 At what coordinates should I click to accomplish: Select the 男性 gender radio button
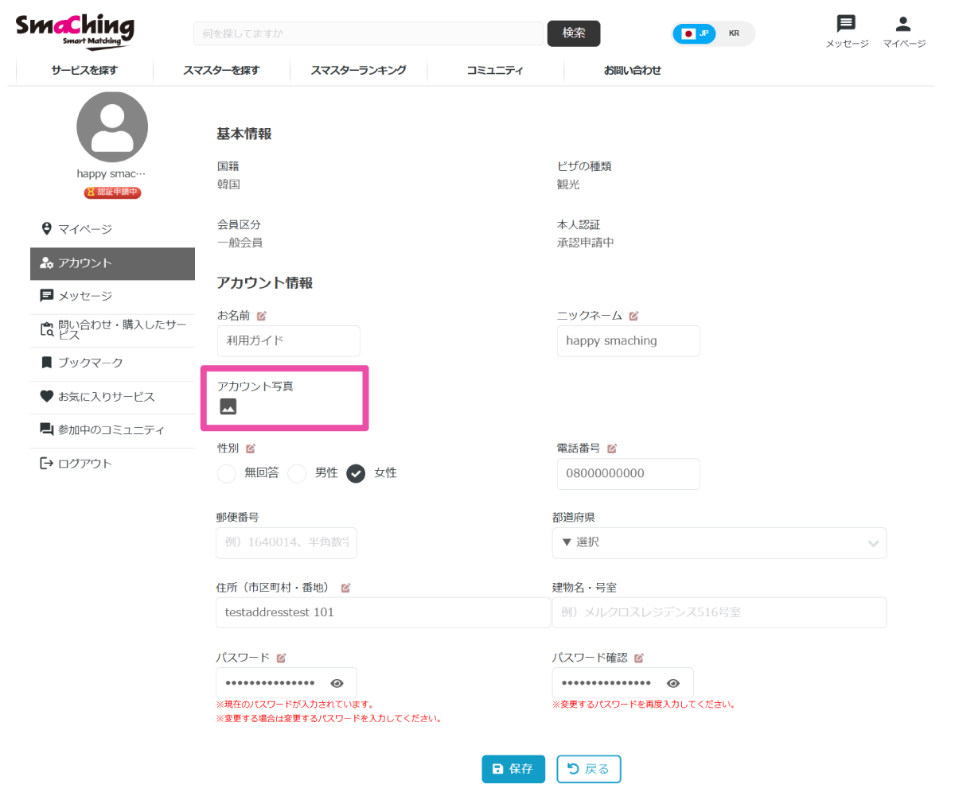[297, 473]
